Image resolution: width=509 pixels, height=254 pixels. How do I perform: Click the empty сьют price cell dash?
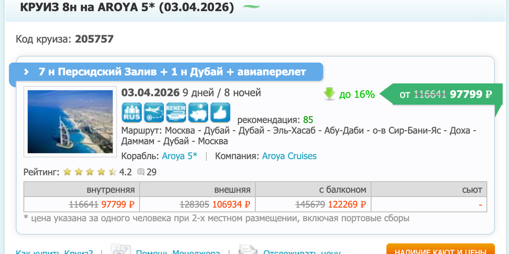click(480, 205)
